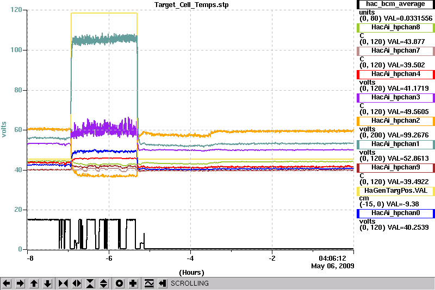Click the -4 hours x-axis tick label
The height and width of the screenshot is (290, 435).
coord(190,259)
